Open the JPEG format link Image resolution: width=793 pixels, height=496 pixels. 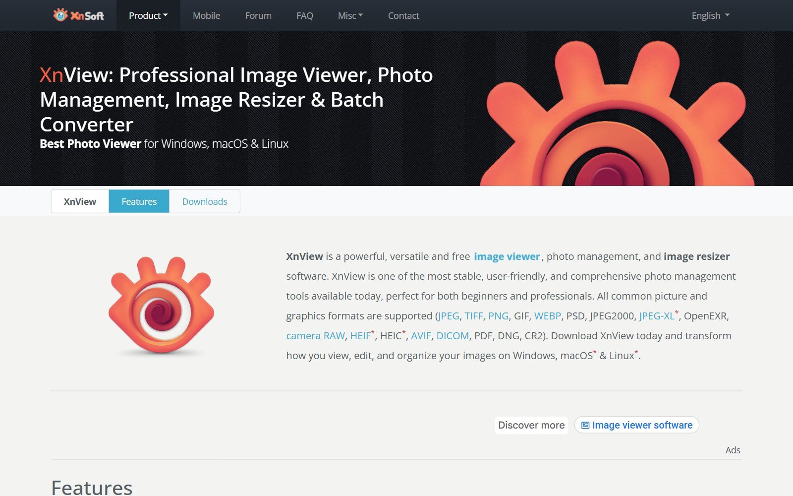(x=449, y=316)
